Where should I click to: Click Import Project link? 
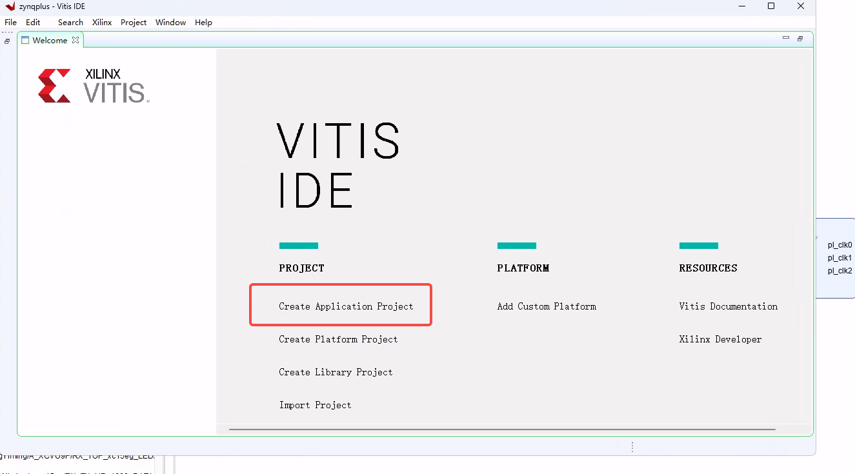point(315,405)
